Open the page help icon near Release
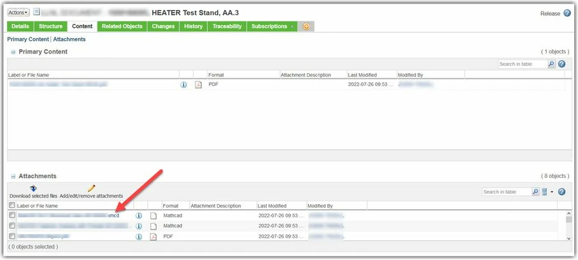 (567, 13)
